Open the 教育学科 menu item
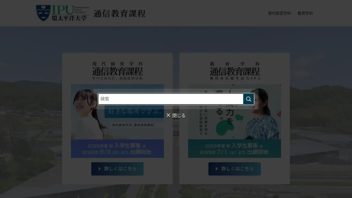 pos(305,13)
